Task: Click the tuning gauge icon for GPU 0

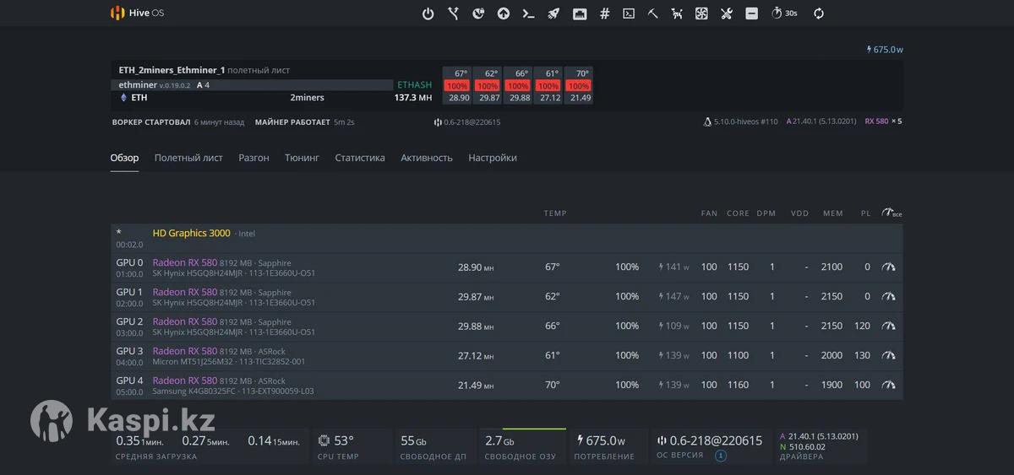Action: click(x=888, y=267)
